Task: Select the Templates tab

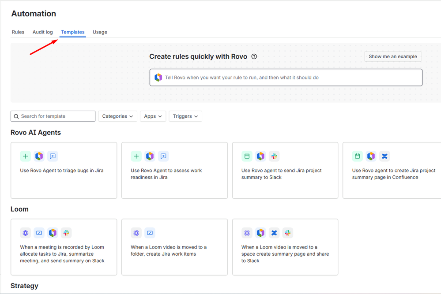Action: [x=73, y=32]
